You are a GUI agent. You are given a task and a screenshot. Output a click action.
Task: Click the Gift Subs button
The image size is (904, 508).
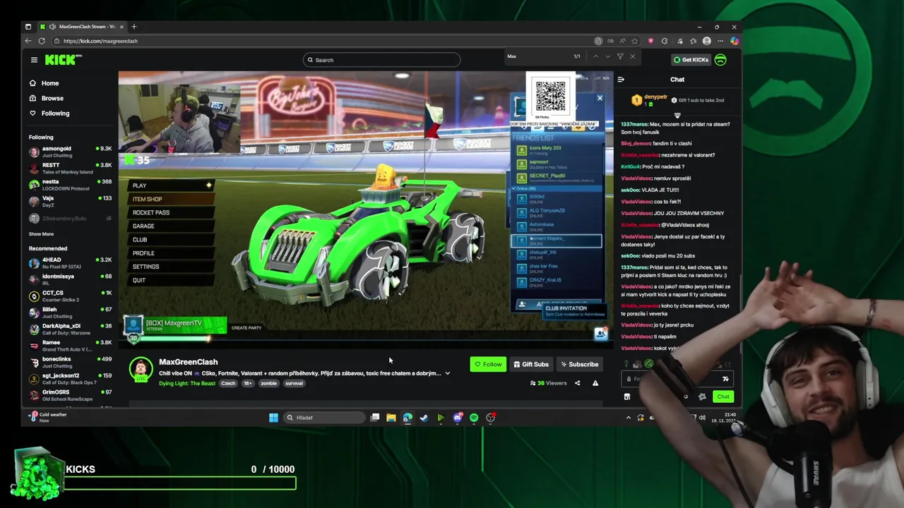[530, 364]
